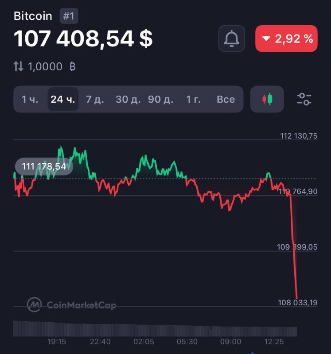This screenshot has height=354, width=331.
Task: Edit the 1,0000 amount field
Action: point(45,67)
